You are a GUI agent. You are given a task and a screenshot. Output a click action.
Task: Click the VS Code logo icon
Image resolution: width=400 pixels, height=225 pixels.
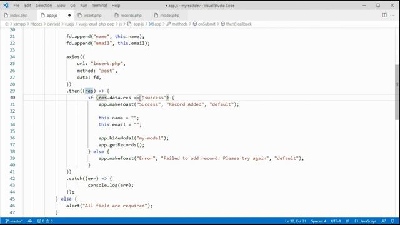6,6
